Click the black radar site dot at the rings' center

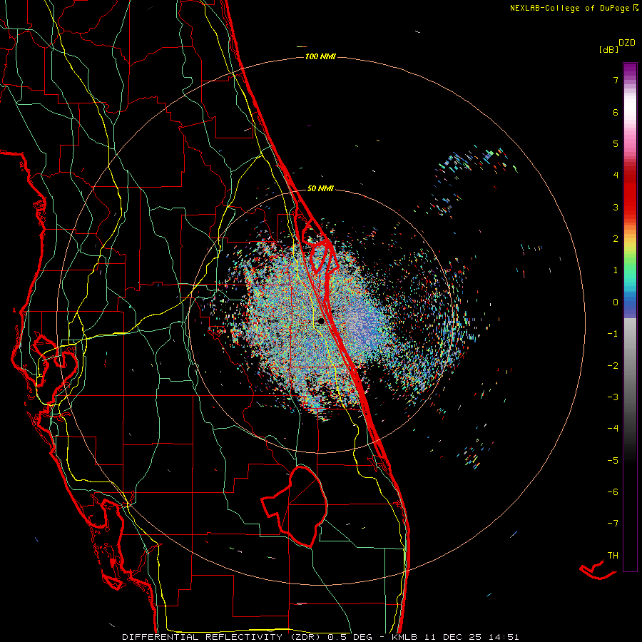pyautogui.click(x=322, y=320)
